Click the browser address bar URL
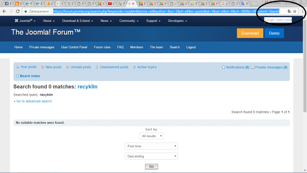 pyautogui.click(x=166, y=12)
